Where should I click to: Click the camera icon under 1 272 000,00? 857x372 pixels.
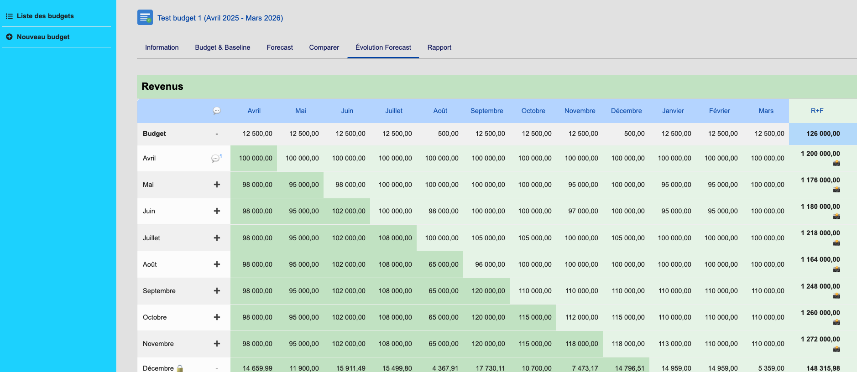click(x=836, y=349)
